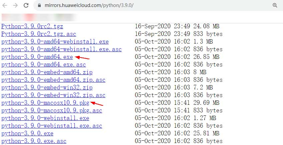Download python-3.9.0-embed-amd64.zip
Image resolution: width=283 pixels, height=145 pixels.
[47, 72]
